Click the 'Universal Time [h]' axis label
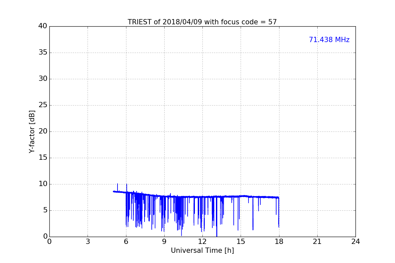This screenshot has height=263, width=395. click(202, 251)
